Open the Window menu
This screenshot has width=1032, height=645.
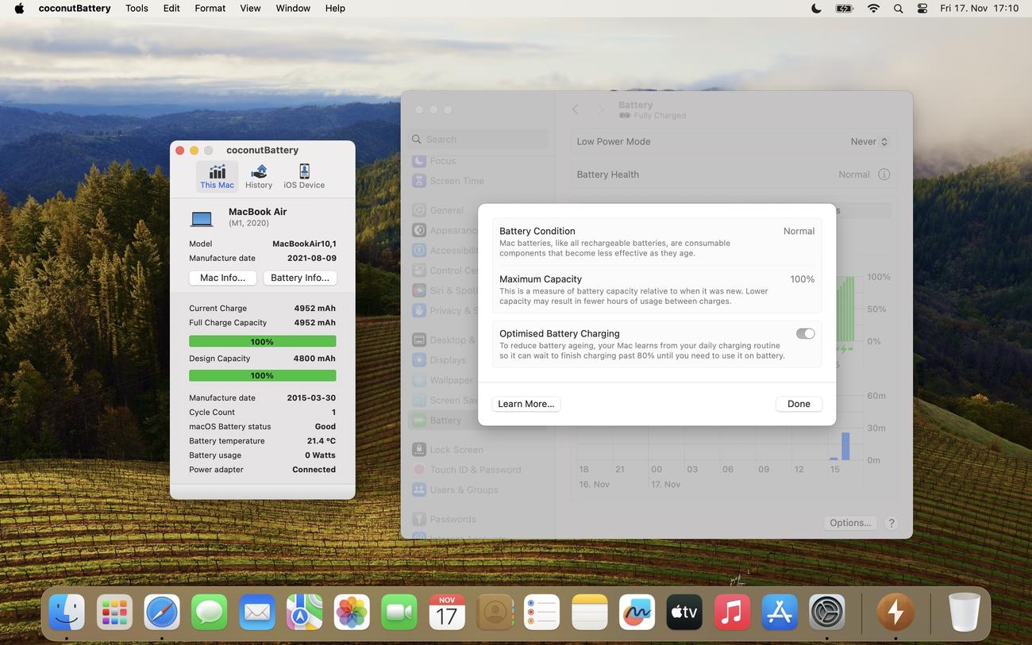[293, 8]
